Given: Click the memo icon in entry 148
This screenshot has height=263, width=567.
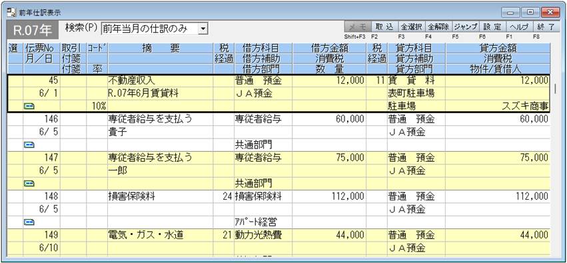Looking at the screenshot, I should (x=29, y=222).
